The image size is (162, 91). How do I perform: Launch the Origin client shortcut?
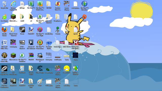click(84, 17)
